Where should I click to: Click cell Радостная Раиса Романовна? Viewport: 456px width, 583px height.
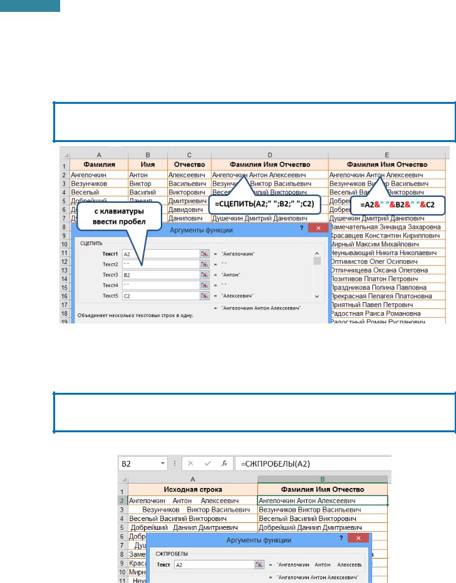click(387, 313)
